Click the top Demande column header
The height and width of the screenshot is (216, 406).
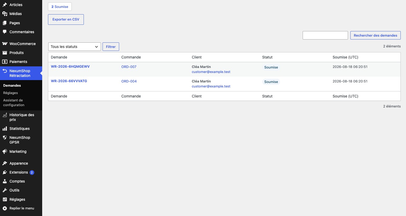59,57
